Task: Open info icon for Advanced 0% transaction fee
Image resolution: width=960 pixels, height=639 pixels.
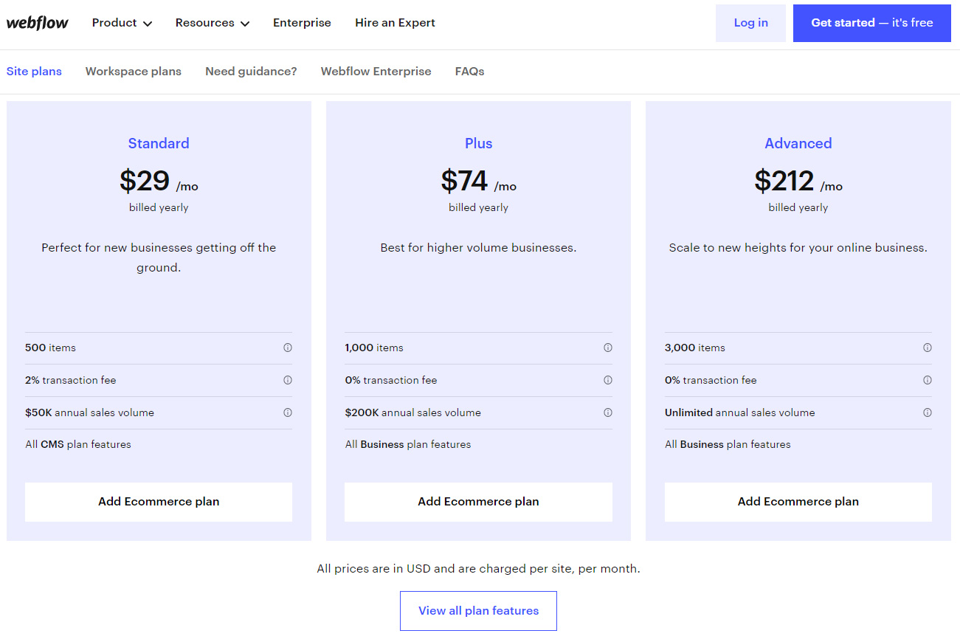Action: pyautogui.click(x=928, y=380)
